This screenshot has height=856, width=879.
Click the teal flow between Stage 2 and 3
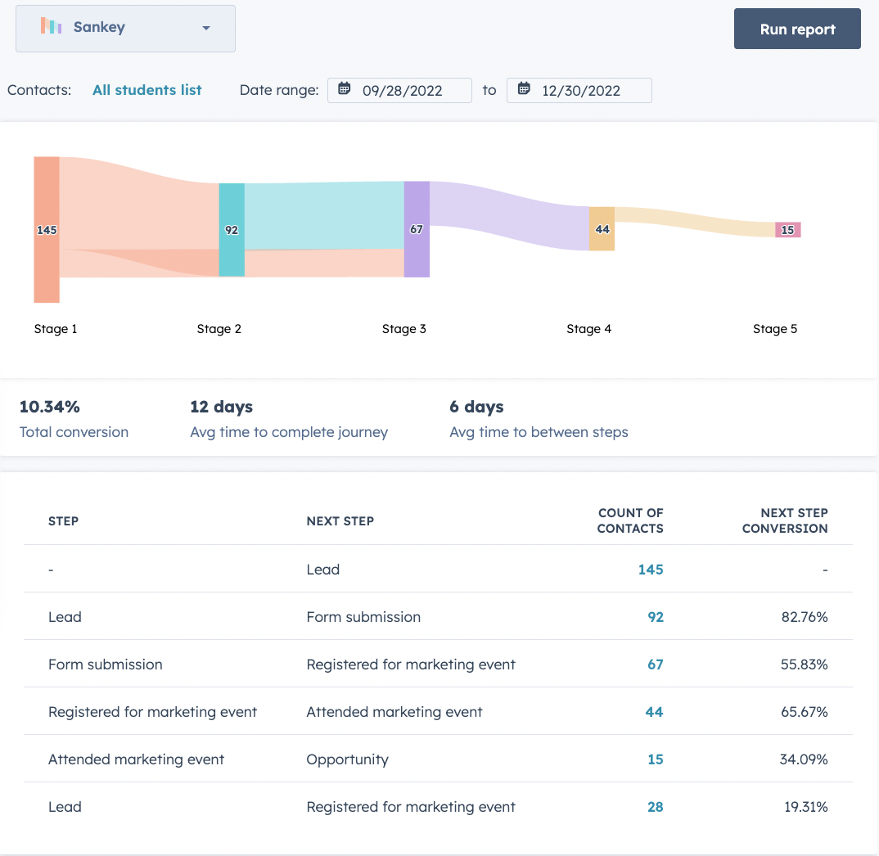324,216
